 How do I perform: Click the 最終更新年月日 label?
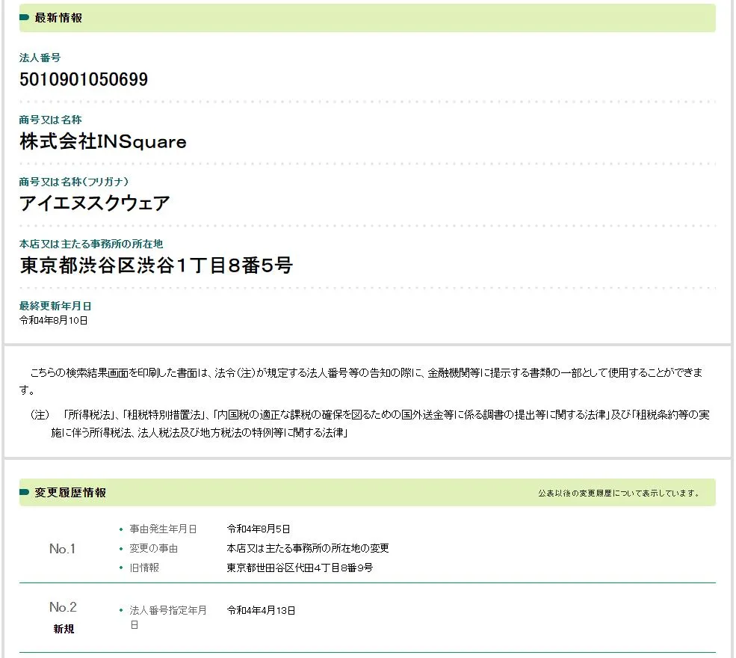click(x=55, y=306)
